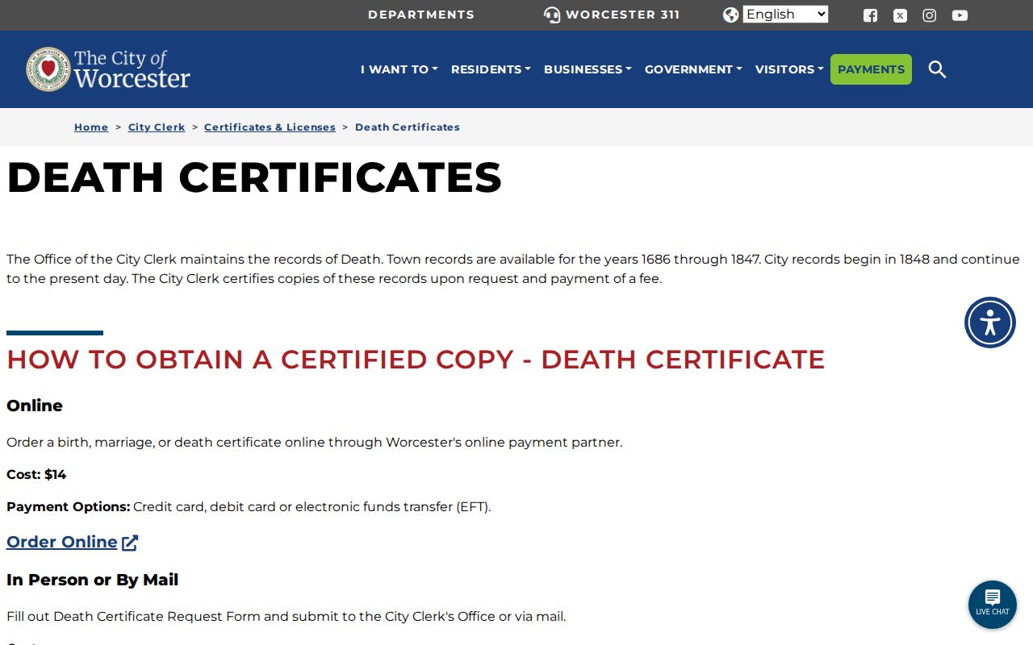
Task: Click the Death Certificates breadcrumb text
Action: 408,127
